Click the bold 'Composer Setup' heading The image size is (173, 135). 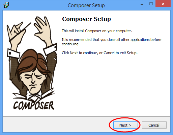click(x=86, y=19)
